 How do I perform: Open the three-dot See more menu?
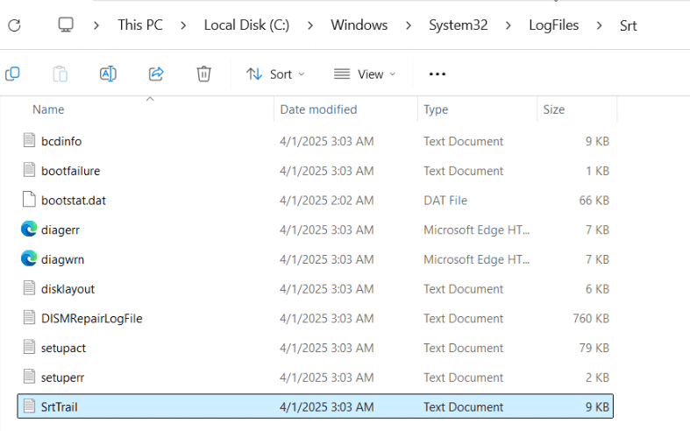click(437, 74)
